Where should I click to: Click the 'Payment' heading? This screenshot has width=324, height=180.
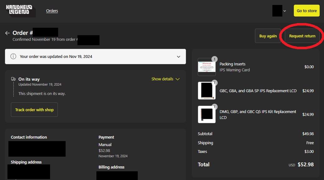(x=106, y=137)
